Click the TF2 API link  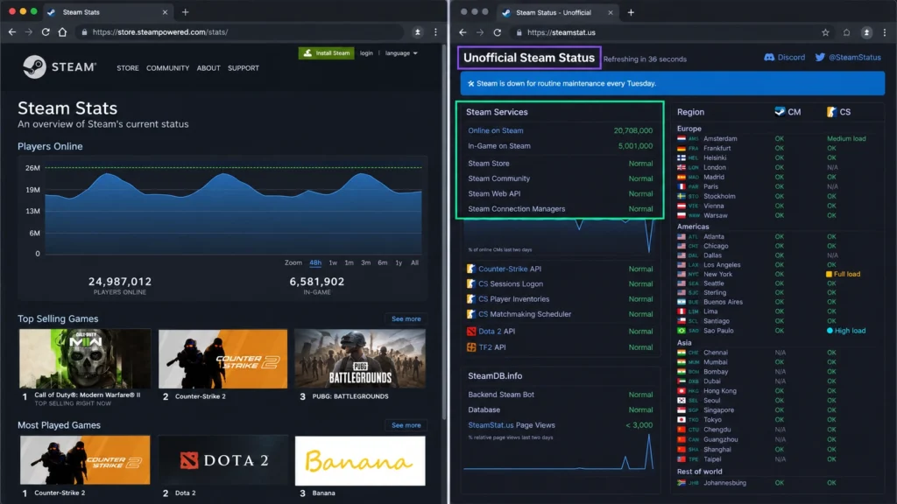(492, 346)
